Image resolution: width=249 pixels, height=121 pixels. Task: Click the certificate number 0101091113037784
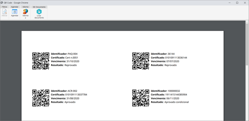click(x=76, y=95)
